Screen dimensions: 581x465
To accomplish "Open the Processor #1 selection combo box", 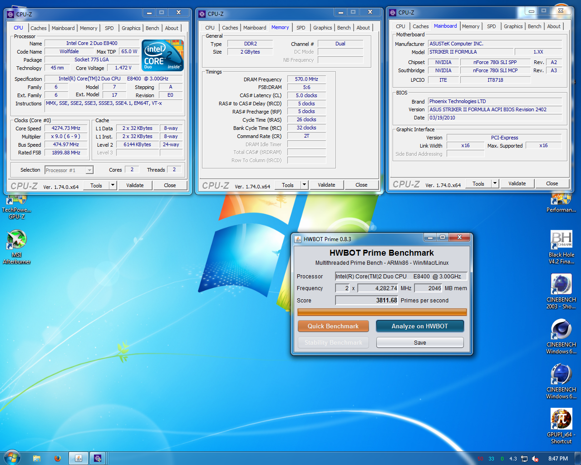I will pos(69,170).
